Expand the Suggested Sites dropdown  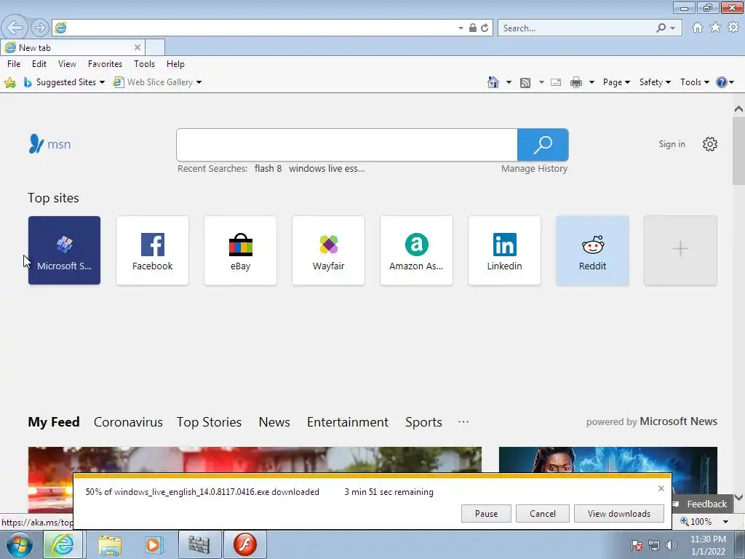pyautogui.click(x=102, y=82)
